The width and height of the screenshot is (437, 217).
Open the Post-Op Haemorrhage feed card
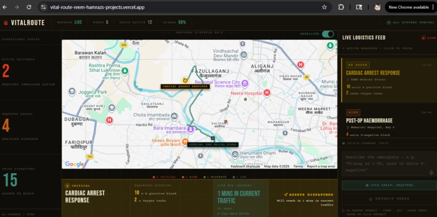[x=389, y=123]
